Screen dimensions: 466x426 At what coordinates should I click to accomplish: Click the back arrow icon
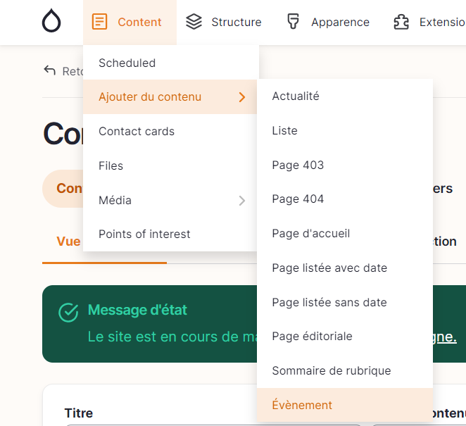[x=49, y=70]
